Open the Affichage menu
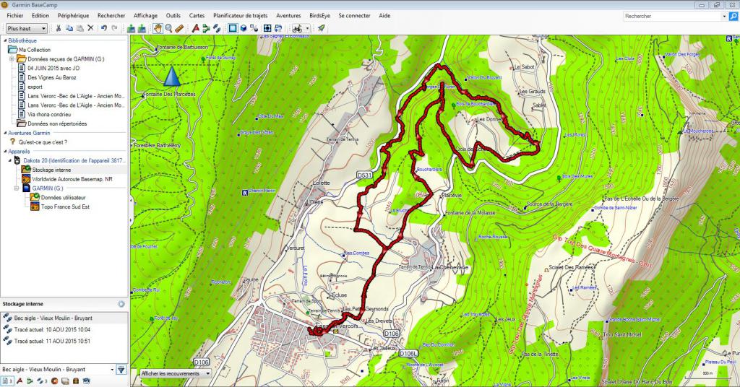This screenshot has width=740, height=387. tap(145, 16)
